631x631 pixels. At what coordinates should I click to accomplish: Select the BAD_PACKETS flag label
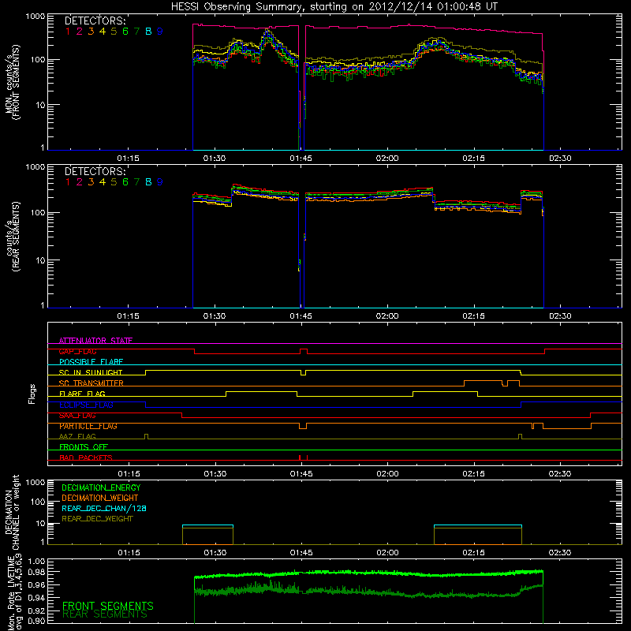[x=86, y=457]
